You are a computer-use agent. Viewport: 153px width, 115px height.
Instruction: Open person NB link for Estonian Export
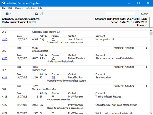53,58
